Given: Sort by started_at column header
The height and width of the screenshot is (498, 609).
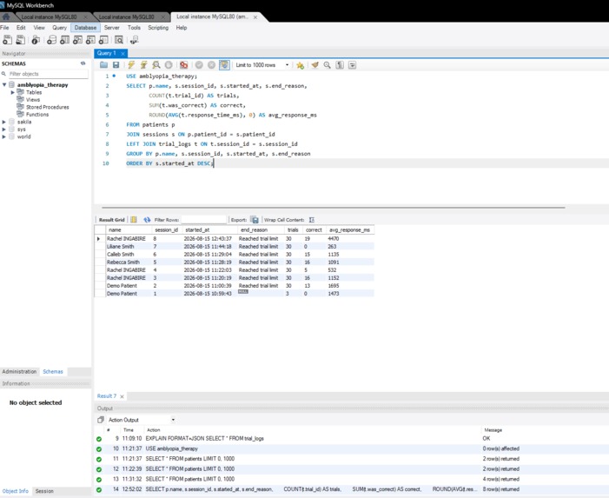Looking at the screenshot, I should pyautogui.click(x=209, y=230).
